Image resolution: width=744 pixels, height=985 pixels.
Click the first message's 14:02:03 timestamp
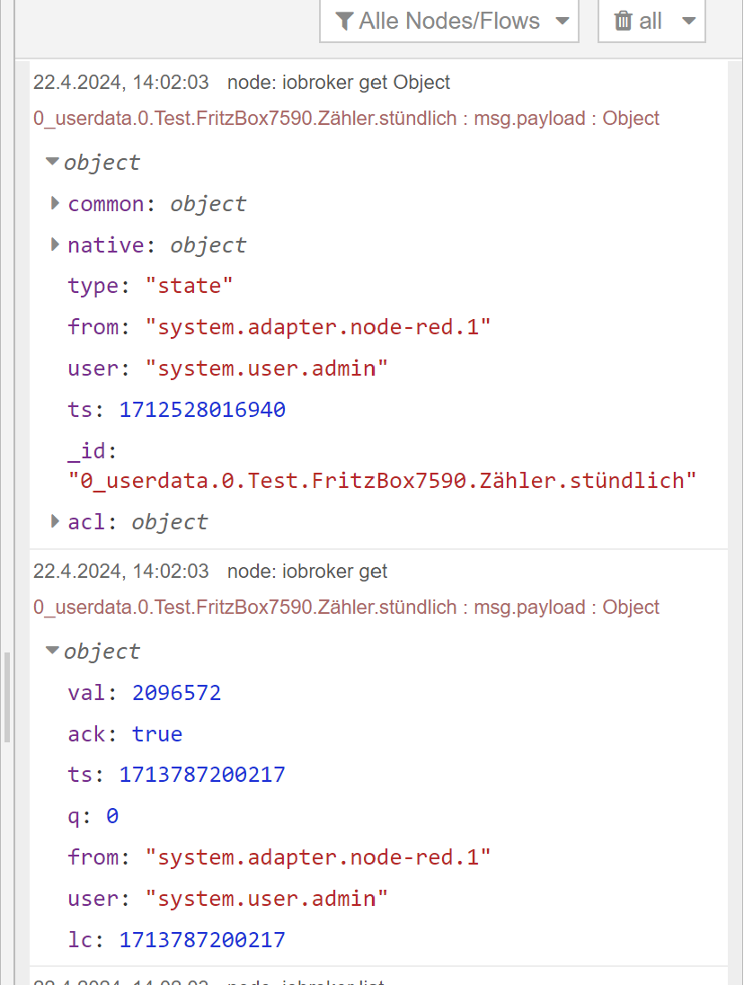click(121, 83)
